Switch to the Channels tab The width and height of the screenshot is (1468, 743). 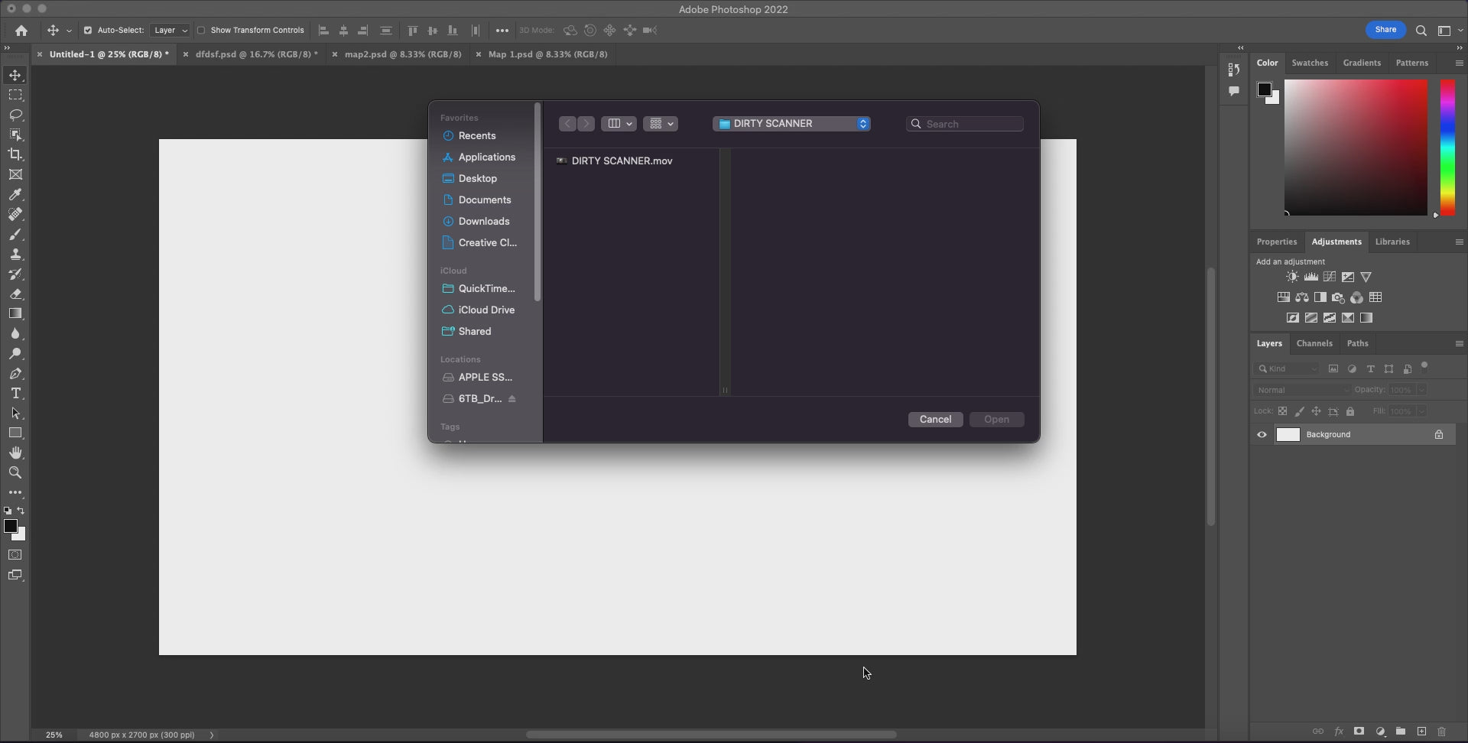(x=1314, y=344)
